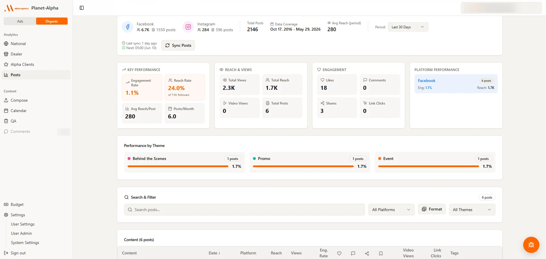This screenshot has width=546, height=259.
Task: Click the cursor icon on Link Clicks
Action: point(365,103)
